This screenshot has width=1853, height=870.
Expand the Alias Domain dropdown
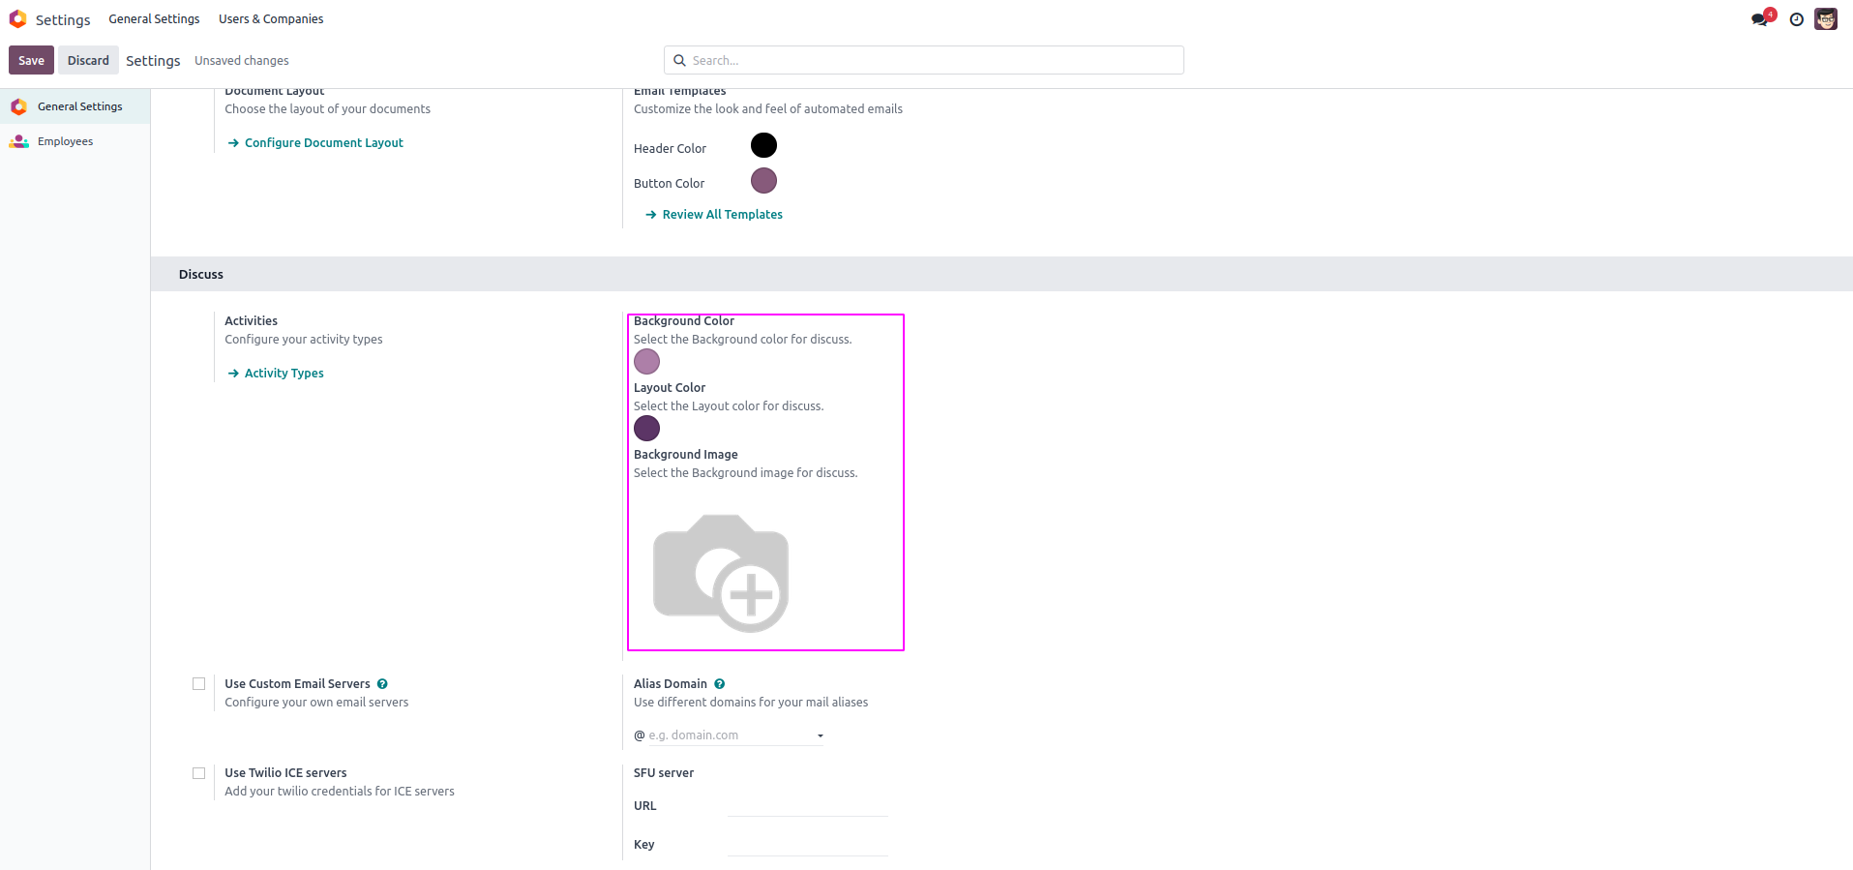tap(820, 735)
